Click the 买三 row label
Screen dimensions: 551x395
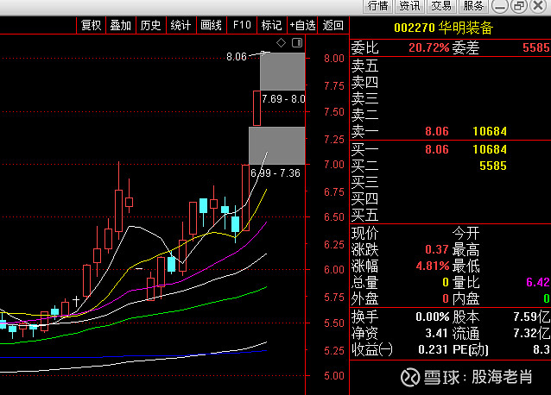[x=364, y=182]
